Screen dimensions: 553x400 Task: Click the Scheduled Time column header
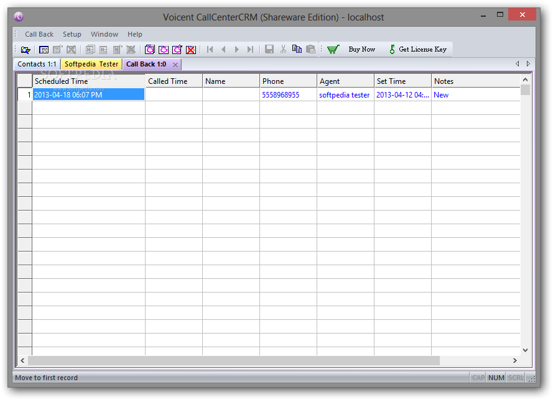click(x=88, y=81)
